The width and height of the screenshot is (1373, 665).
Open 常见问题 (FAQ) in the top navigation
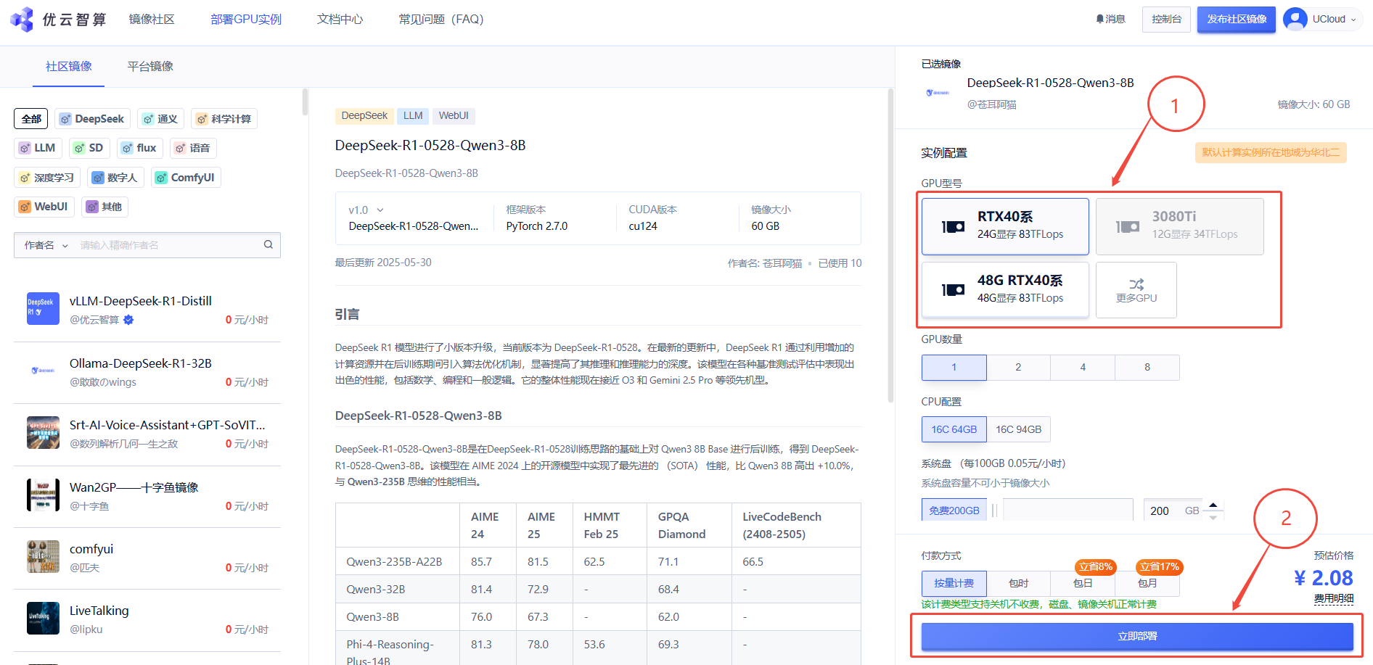(x=441, y=20)
